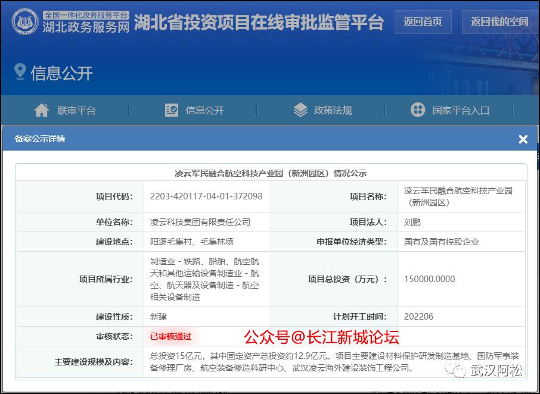
Task: Click the document icon next to 信息公开 nav
Action: click(171, 110)
